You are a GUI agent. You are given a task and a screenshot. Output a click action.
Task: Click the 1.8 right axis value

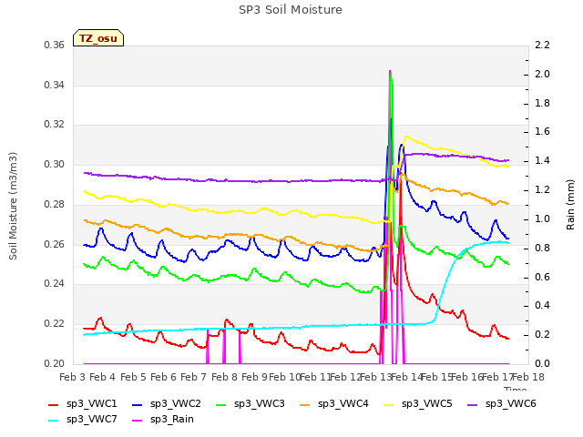click(542, 103)
